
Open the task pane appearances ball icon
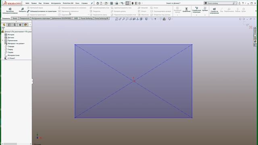coord(255,41)
